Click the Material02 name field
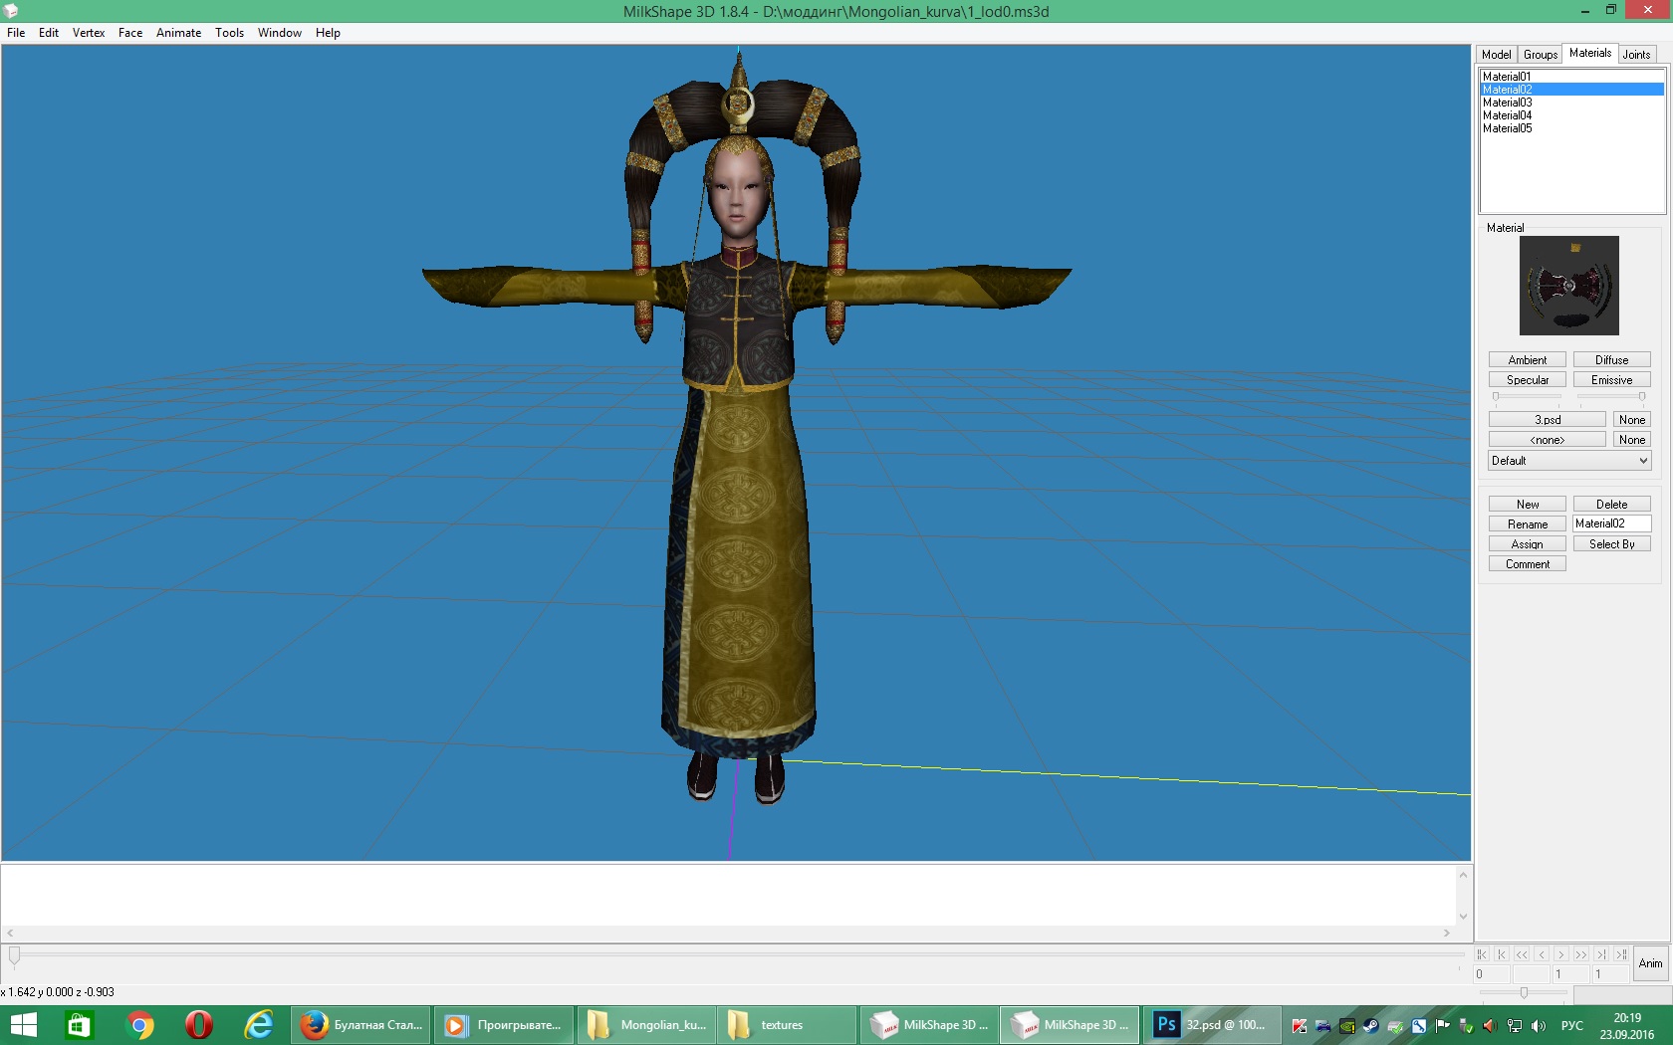This screenshot has height=1045, width=1673. pos(1611,523)
